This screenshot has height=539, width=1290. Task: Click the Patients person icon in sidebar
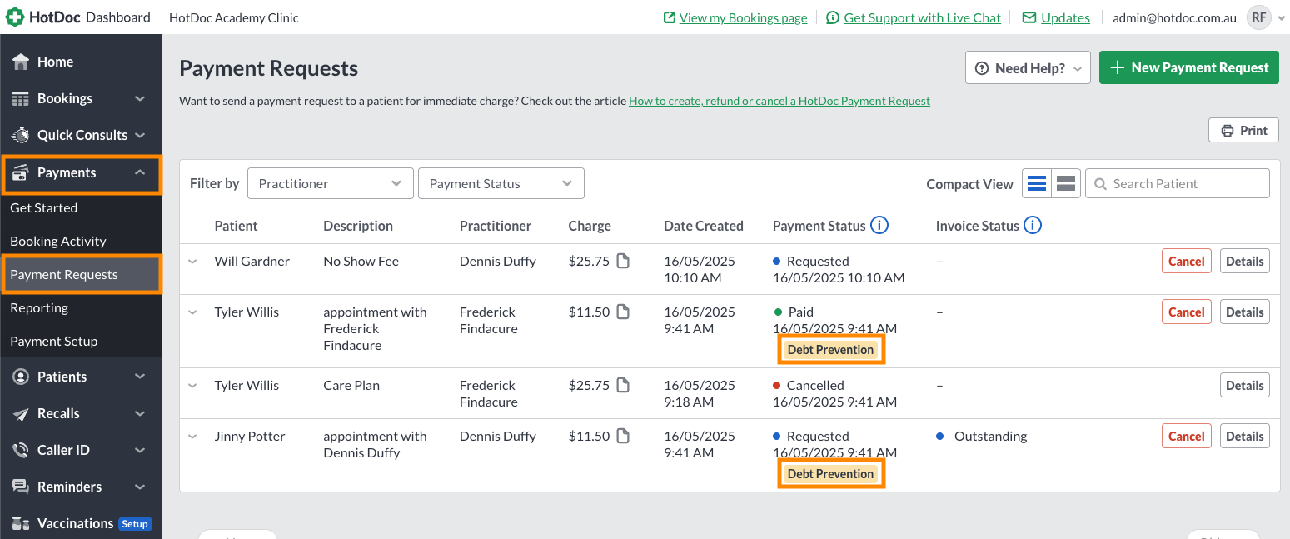tap(21, 377)
